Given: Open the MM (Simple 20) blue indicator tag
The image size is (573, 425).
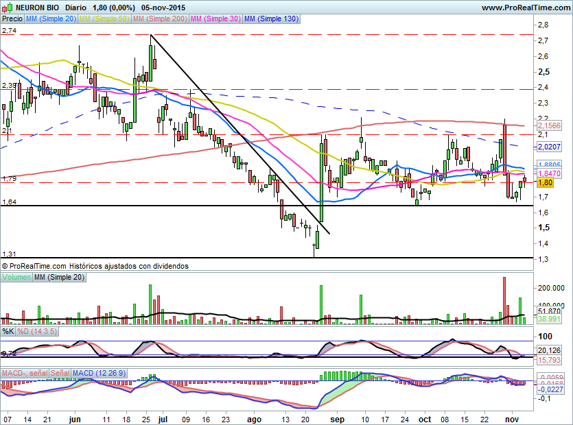Looking at the screenshot, I should [51, 19].
